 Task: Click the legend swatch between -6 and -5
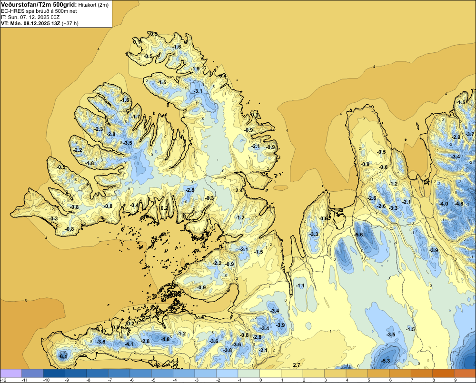[140, 373]
